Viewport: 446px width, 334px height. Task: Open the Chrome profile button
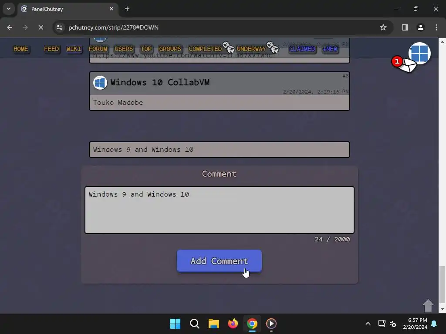click(420, 27)
